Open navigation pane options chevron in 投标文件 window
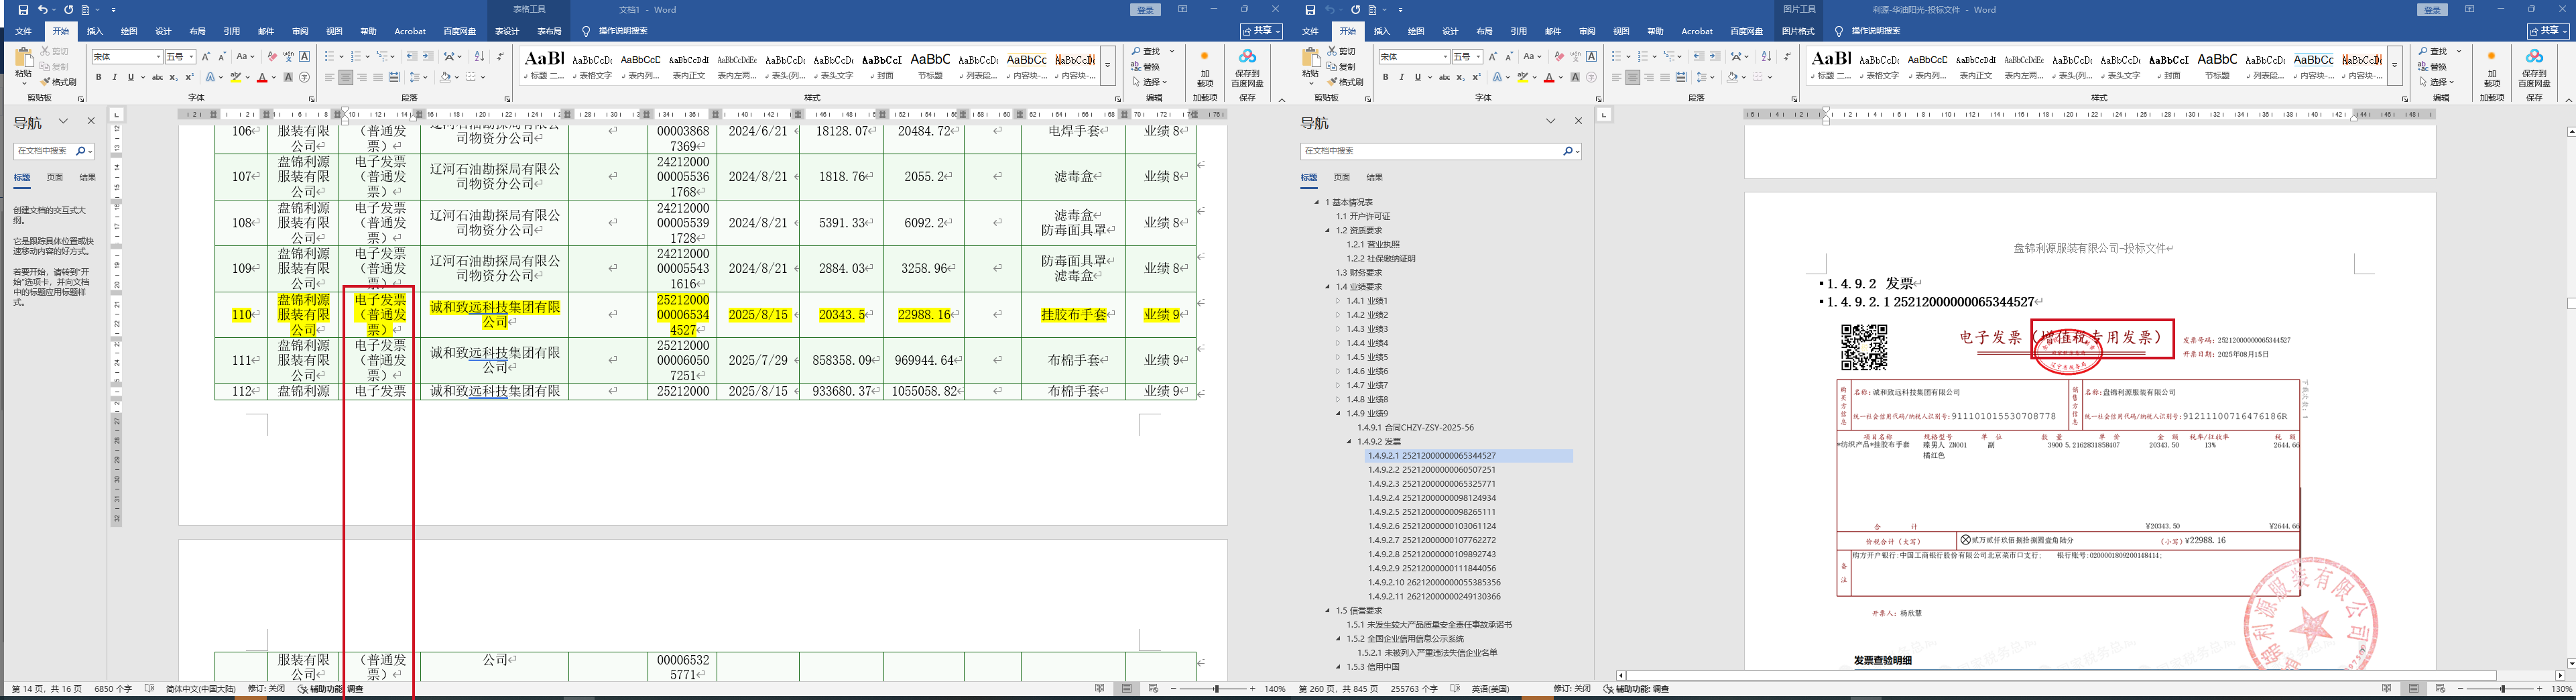Viewport: 2576px width, 700px height. point(1551,121)
